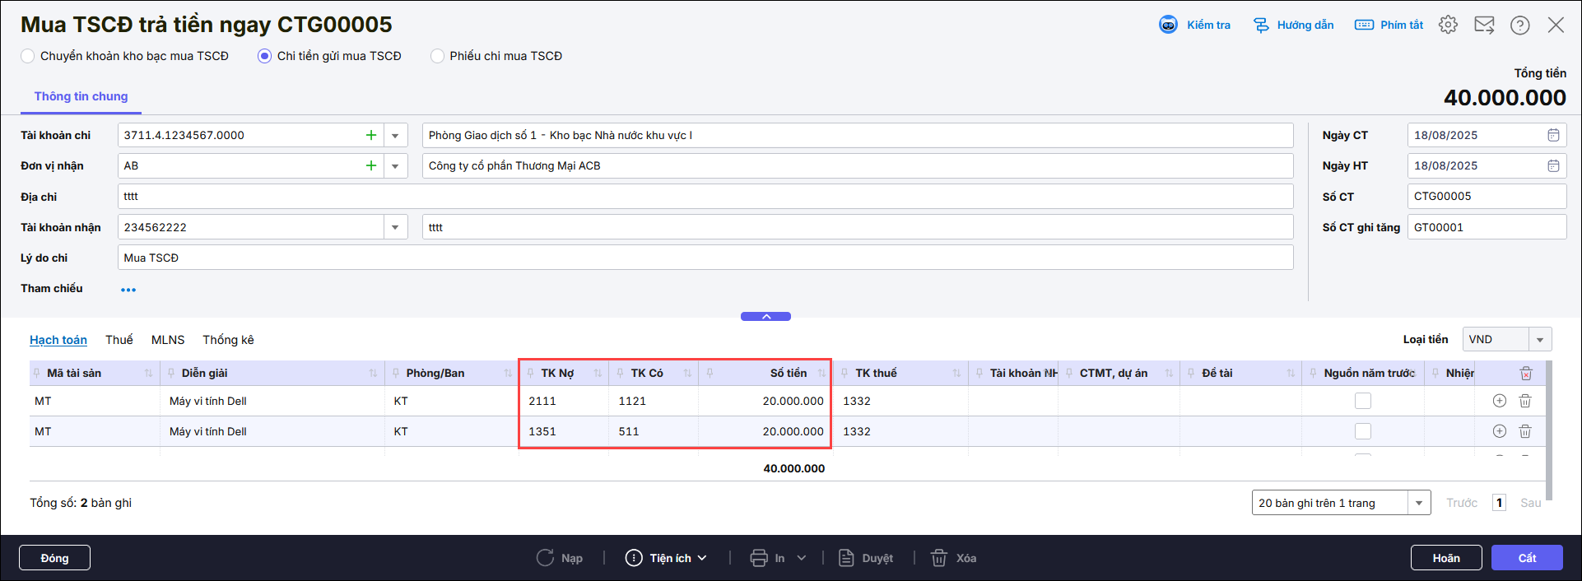
Task: Add row using second row's plus icon
Action: (x=1500, y=431)
